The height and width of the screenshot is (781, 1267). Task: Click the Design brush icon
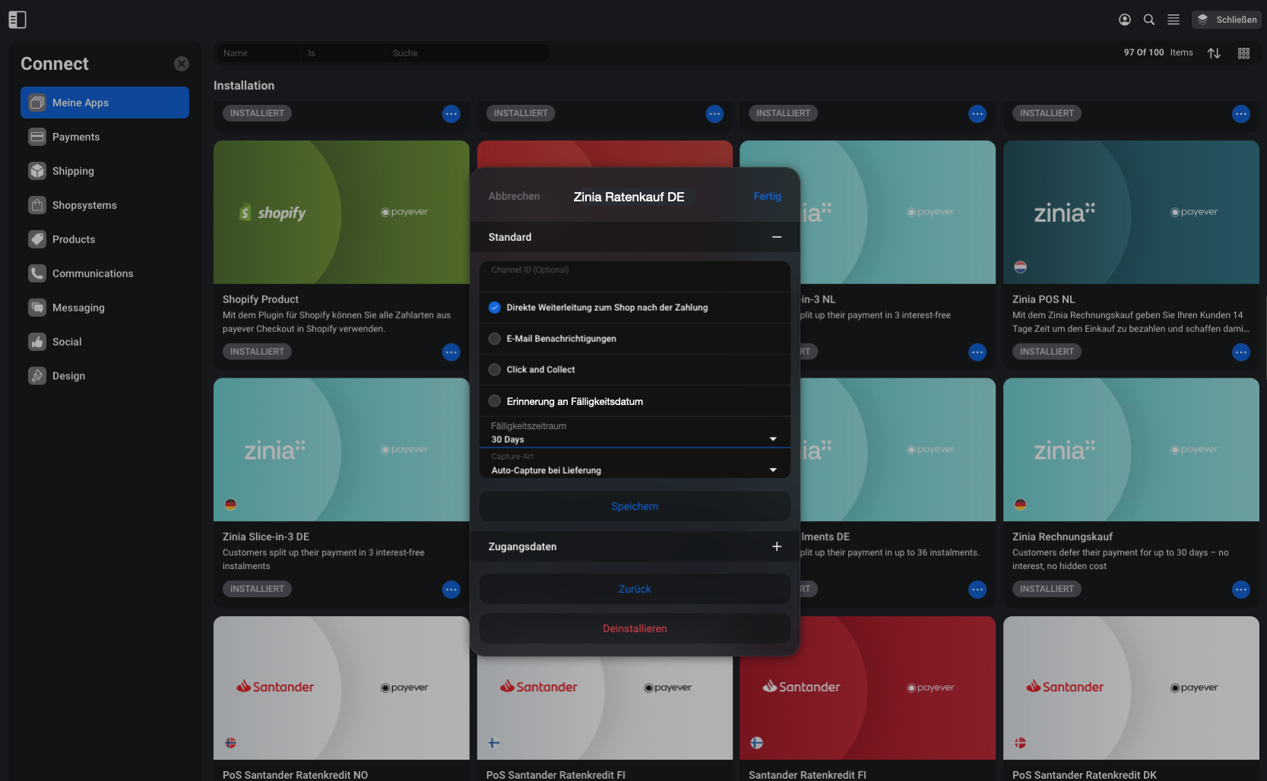coord(37,376)
